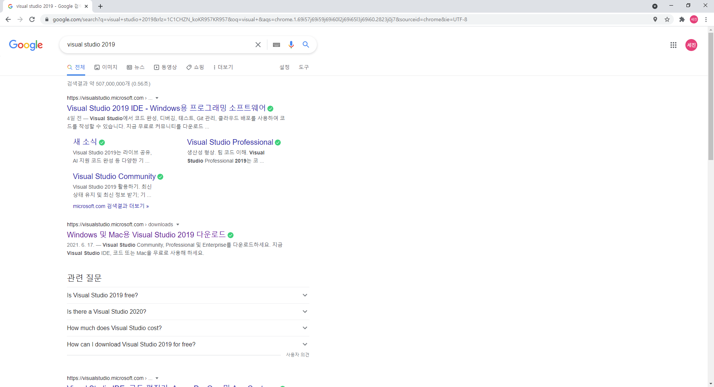
Task: Open a new browser tab
Action: point(100,6)
